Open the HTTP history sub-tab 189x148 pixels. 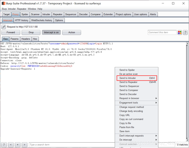point(22,20)
